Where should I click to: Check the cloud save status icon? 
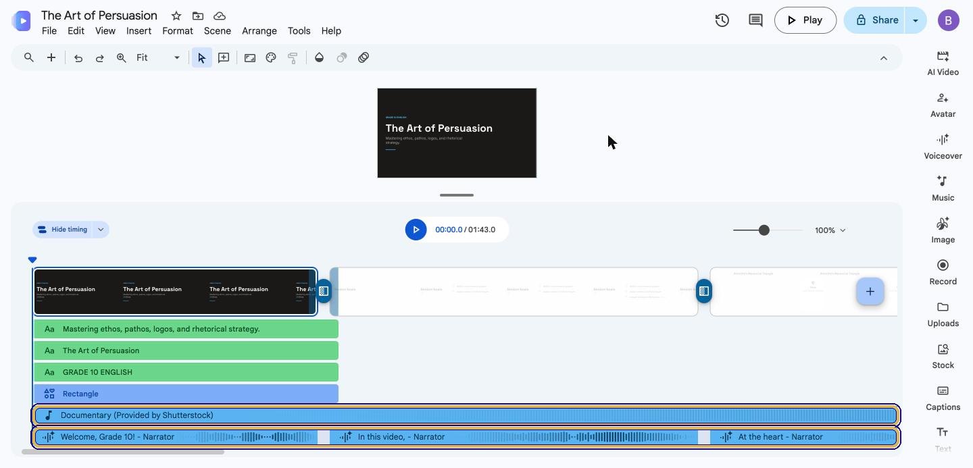pyautogui.click(x=220, y=16)
